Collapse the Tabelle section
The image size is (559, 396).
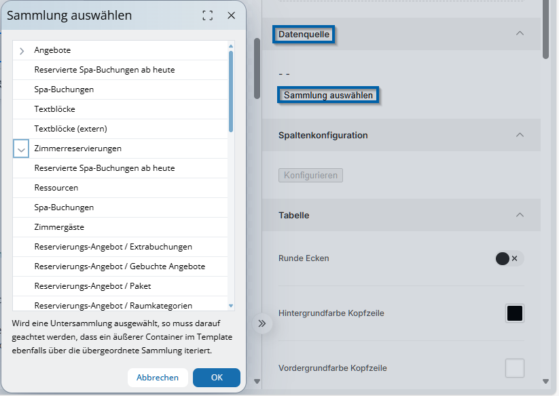pyautogui.click(x=520, y=215)
